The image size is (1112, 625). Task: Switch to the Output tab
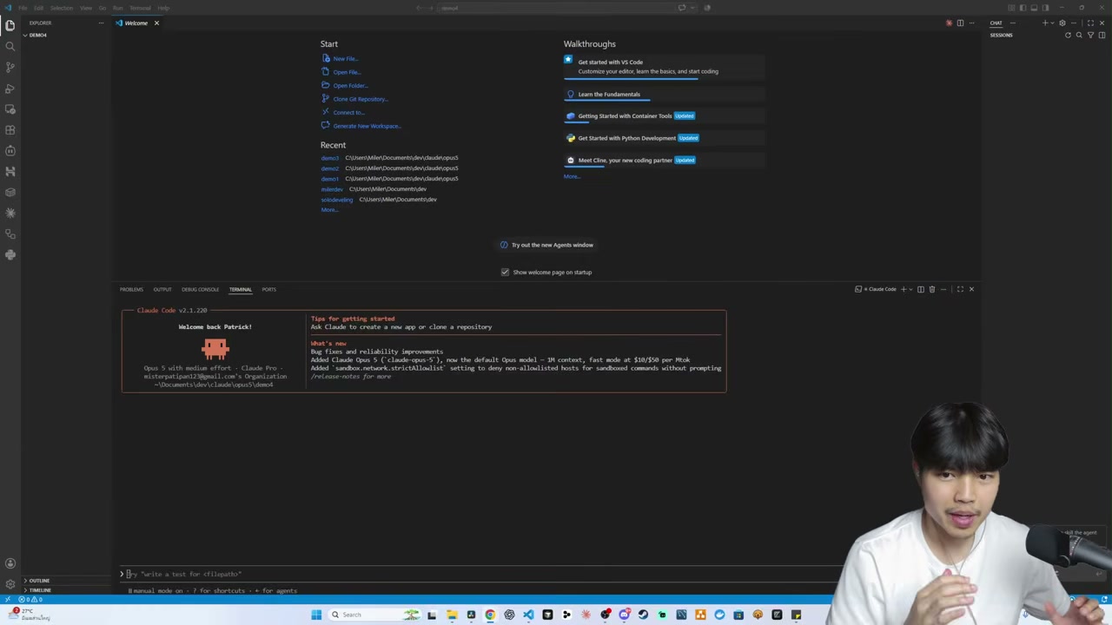pyautogui.click(x=162, y=289)
